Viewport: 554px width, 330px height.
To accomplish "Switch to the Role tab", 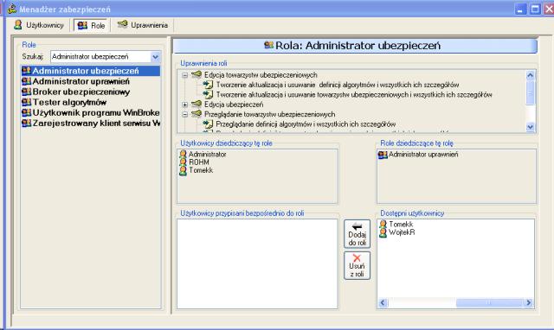I will (92, 25).
